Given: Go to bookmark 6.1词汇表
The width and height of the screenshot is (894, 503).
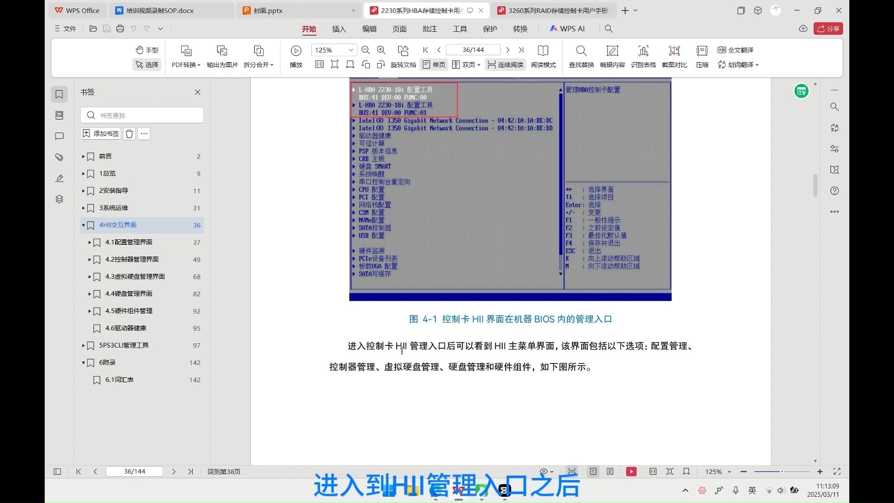Looking at the screenshot, I should pyautogui.click(x=120, y=380).
